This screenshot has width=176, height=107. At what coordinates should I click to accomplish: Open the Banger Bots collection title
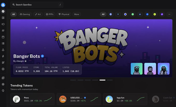(x=27, y=56)
